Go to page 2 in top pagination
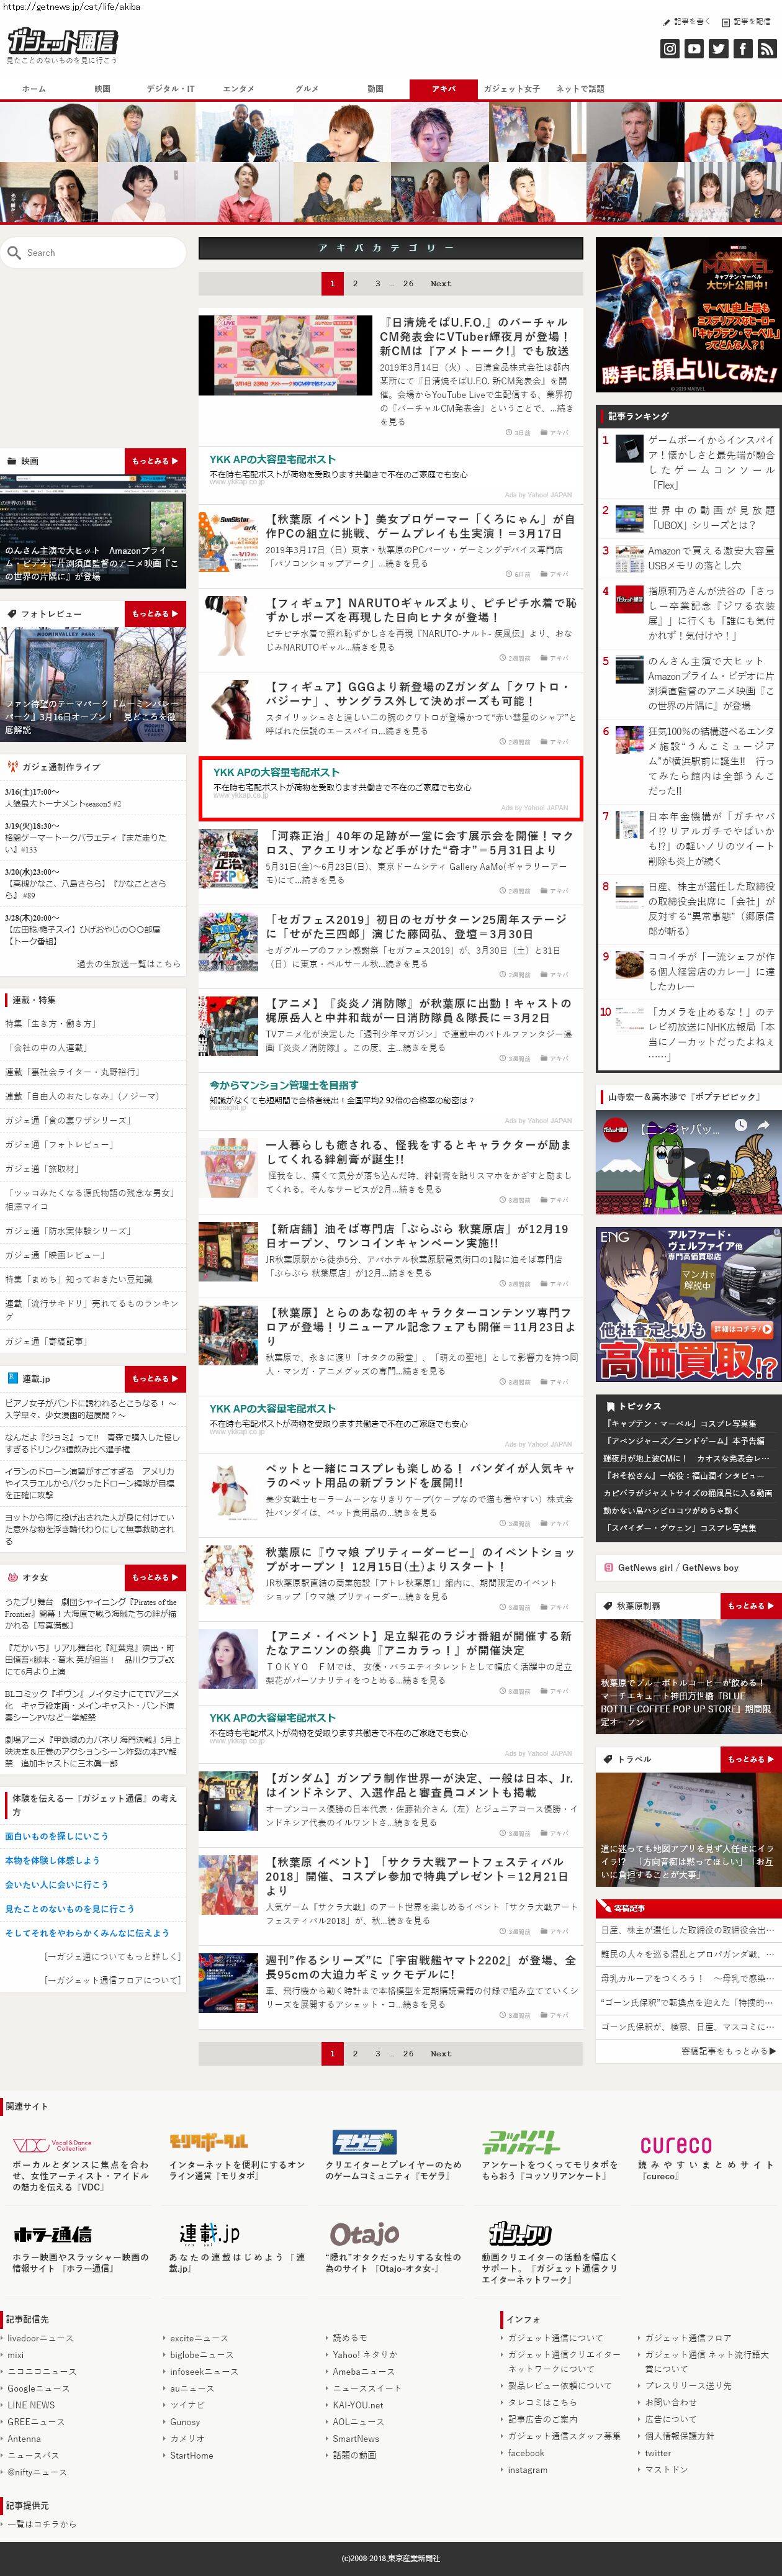 (x=355, y=283)
